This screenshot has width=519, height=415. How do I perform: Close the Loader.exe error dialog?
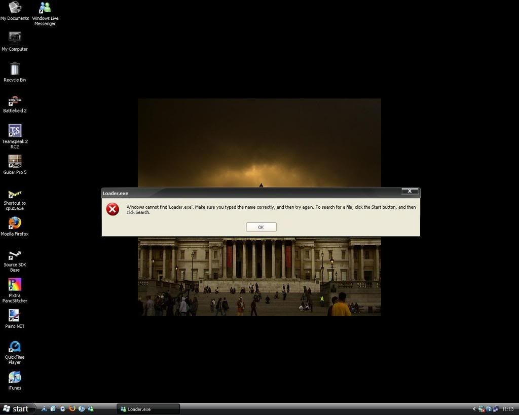tap(410, 191)
